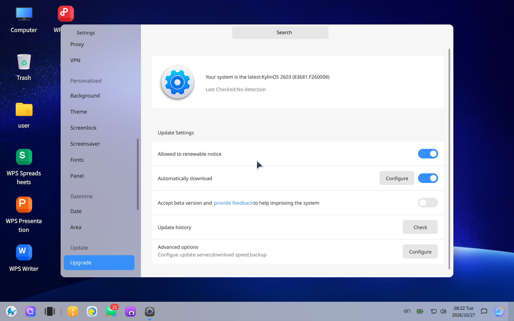The width and height of the screenshot is (514, 321).
Task: Click the 'Your system is the latest' text
Action: pyautogui.click(x=267, y=77)
